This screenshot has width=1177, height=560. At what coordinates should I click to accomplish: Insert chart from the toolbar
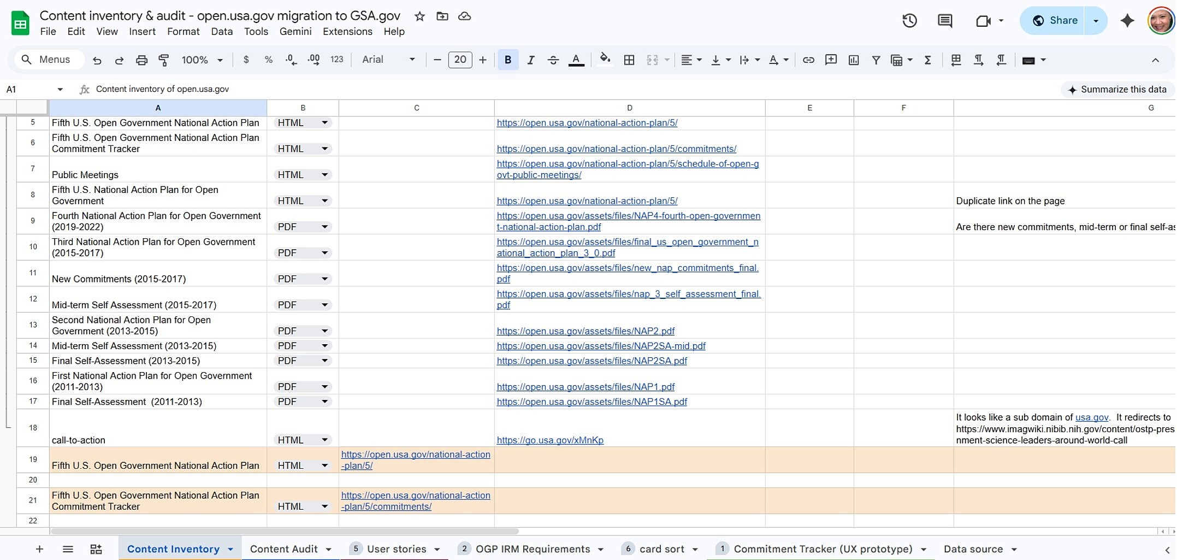(x=854, y=60)
